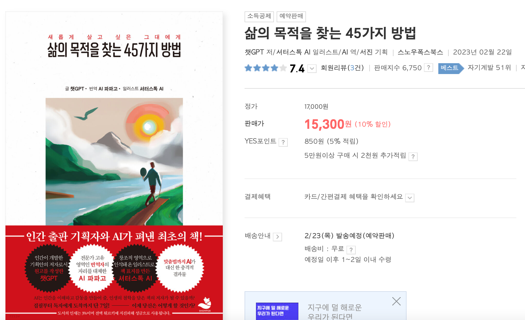The width and height of the screenshot is (525, 320).
Task: Click the 배송안내 arrow icon
Action: (x=277, y=237)
